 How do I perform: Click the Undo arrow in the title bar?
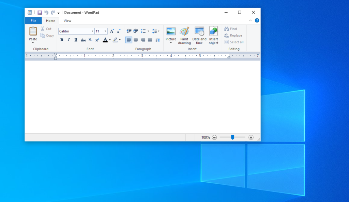46,13
